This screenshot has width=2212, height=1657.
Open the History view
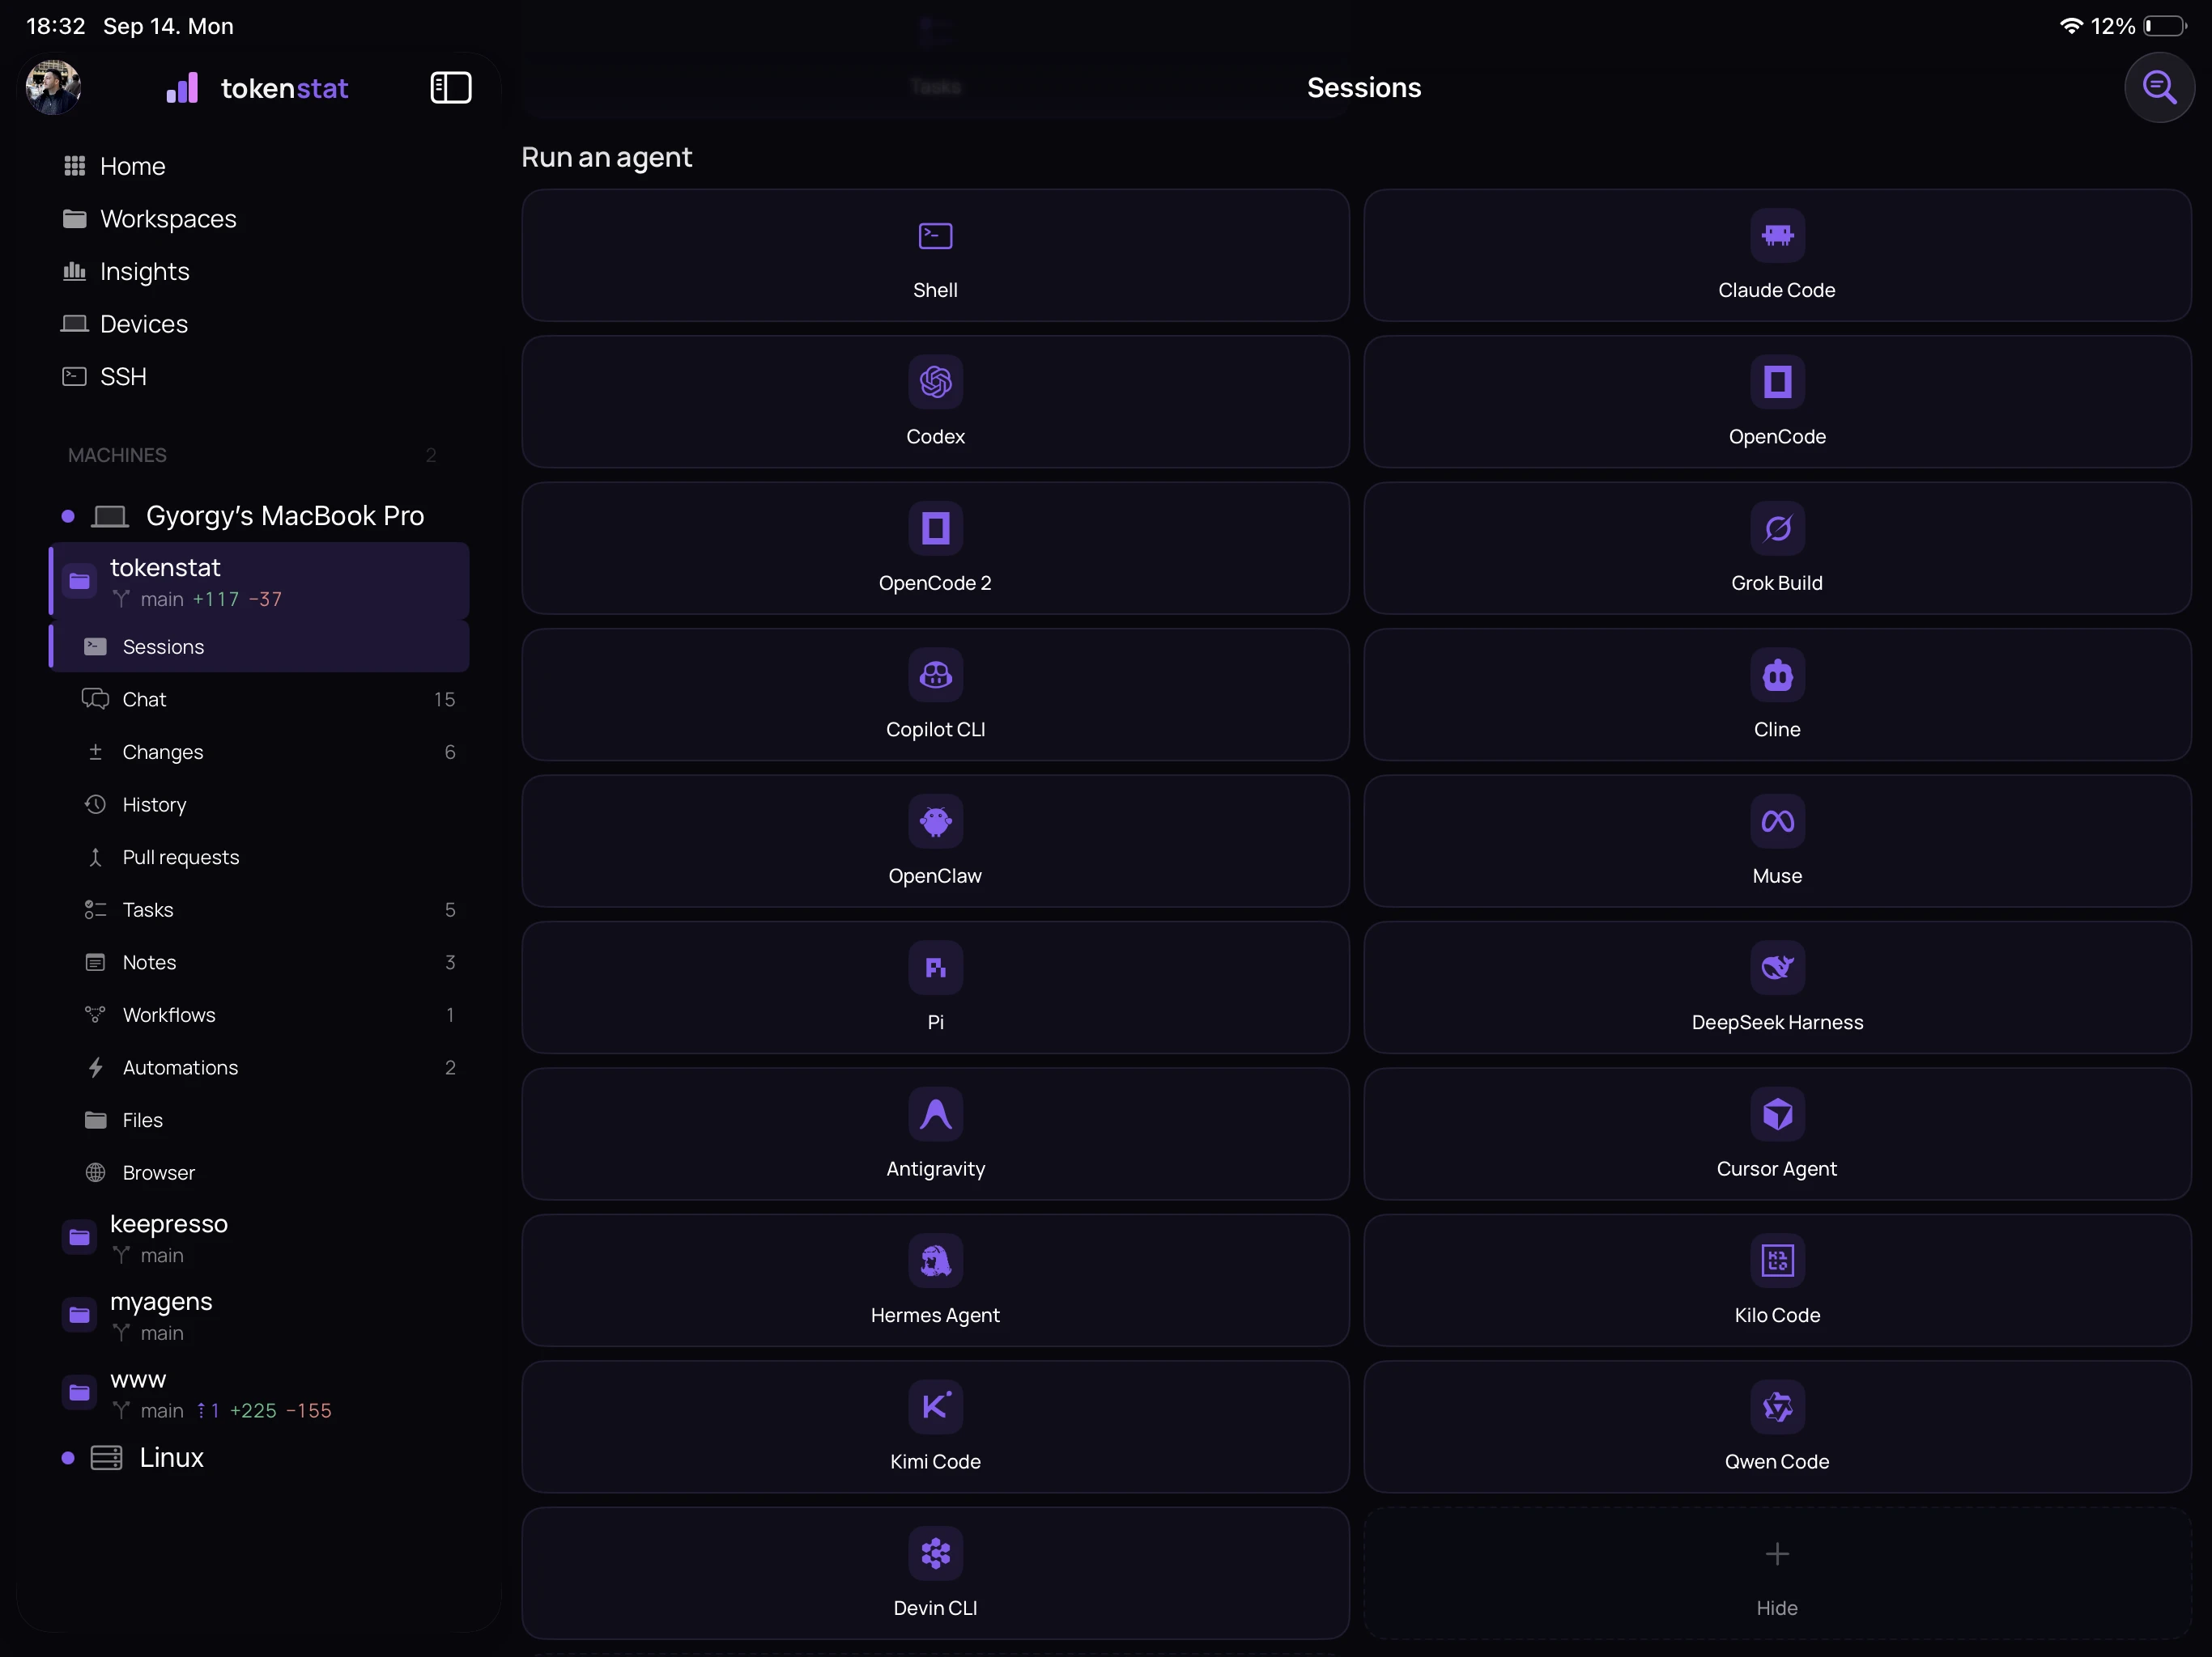259,804
